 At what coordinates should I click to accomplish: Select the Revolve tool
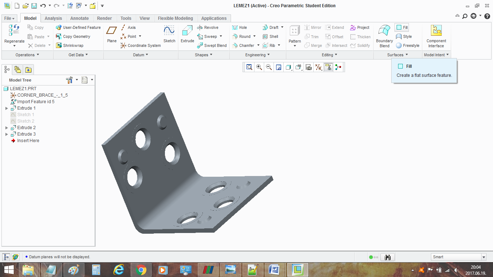click(x=208, y=27)
